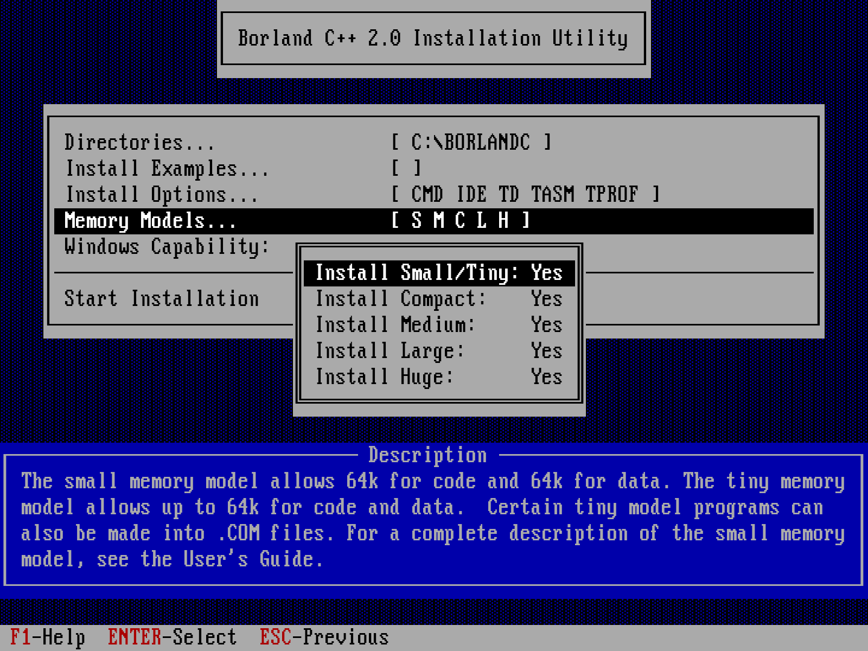Select the Install Examples menu item
The width and height of the screenshot is (868, 651).
167,169
